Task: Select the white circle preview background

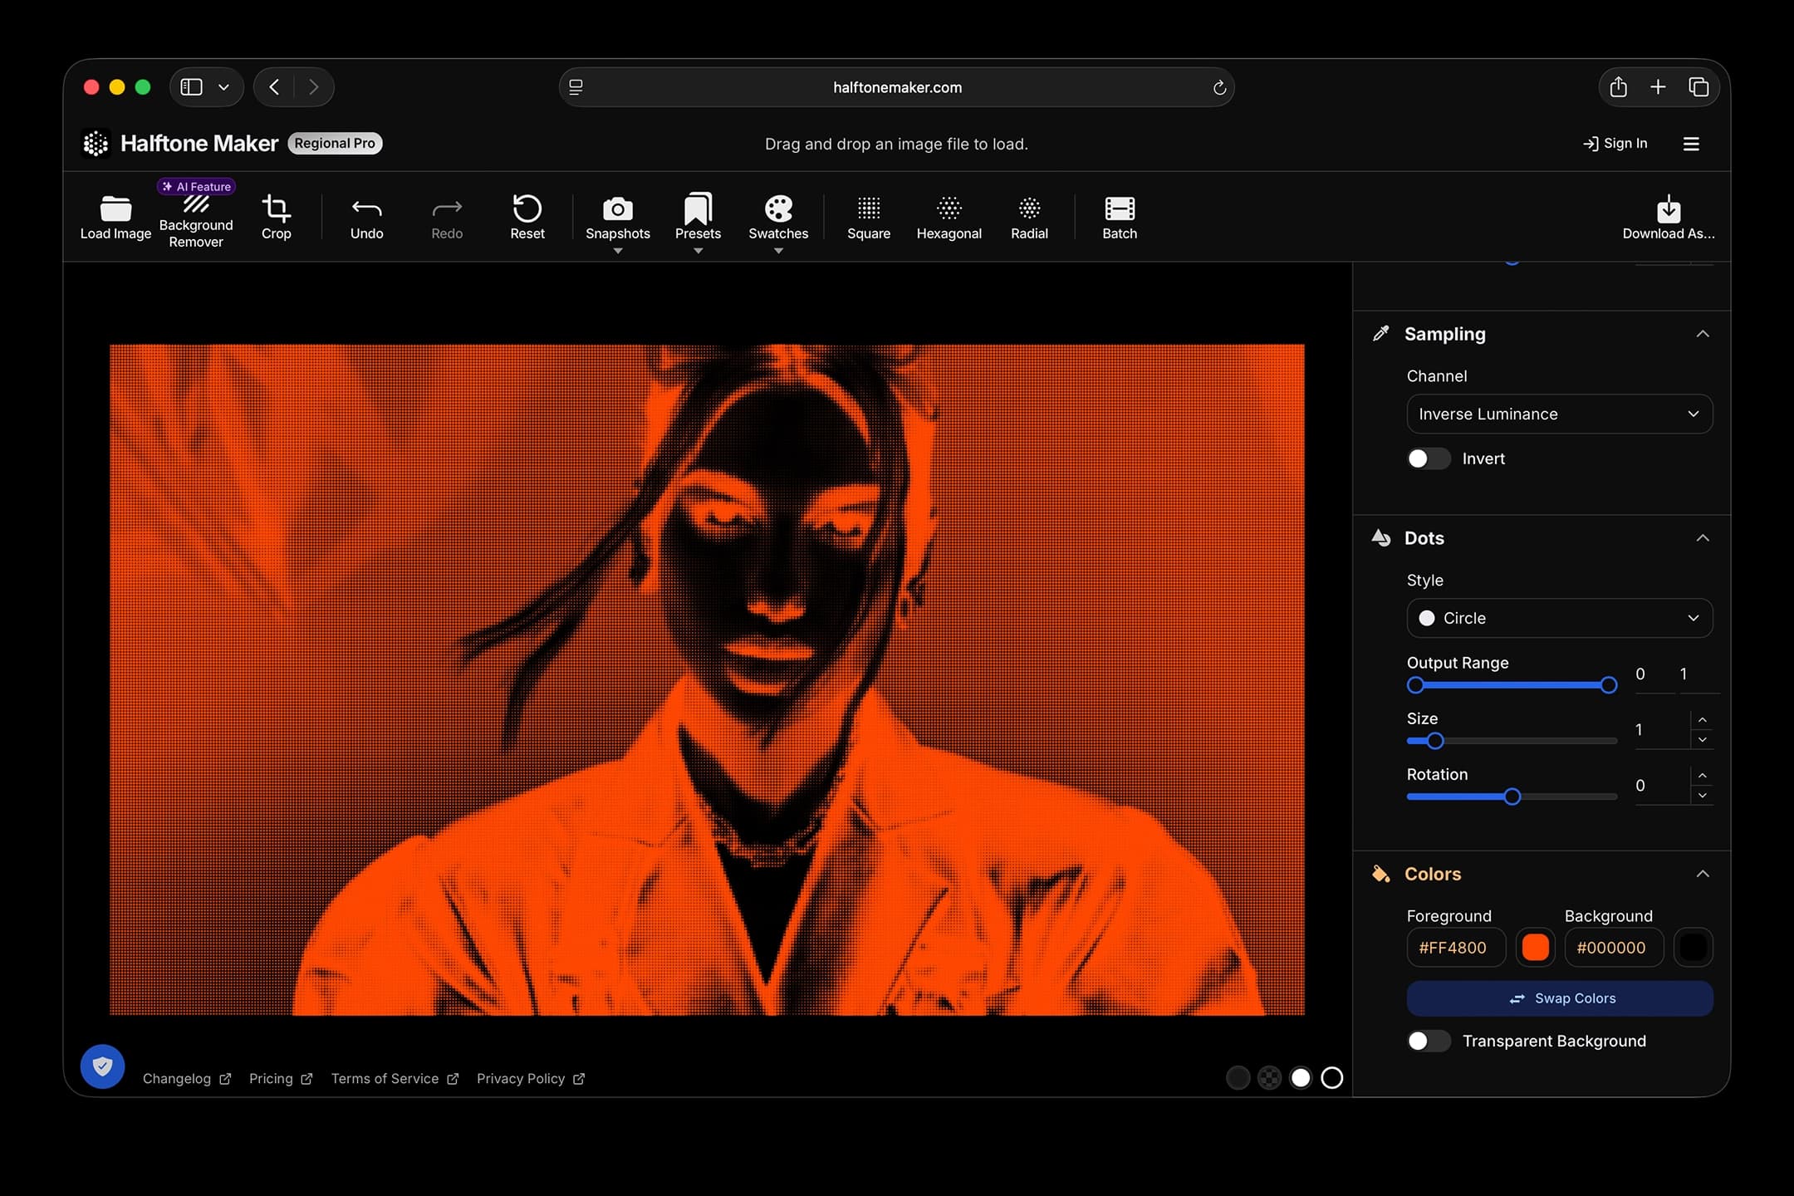Action: click(1301, 1077)
